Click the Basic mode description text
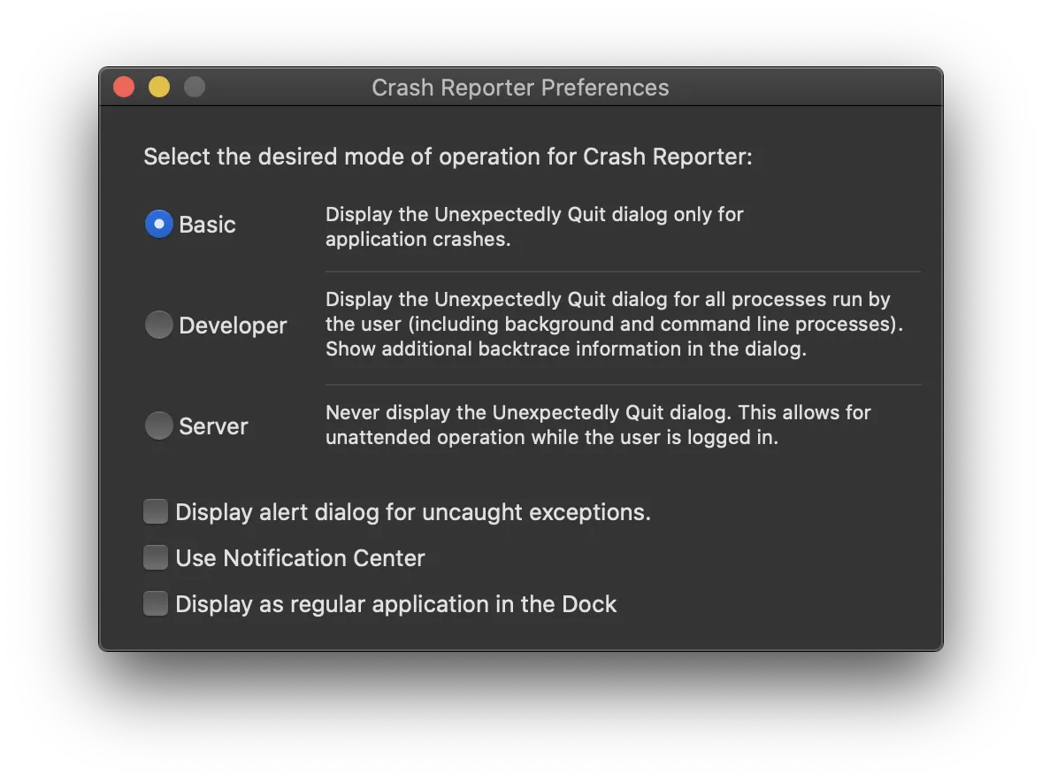The height and width of the screenshot is (782, 1042). click(x=534, y=226)
